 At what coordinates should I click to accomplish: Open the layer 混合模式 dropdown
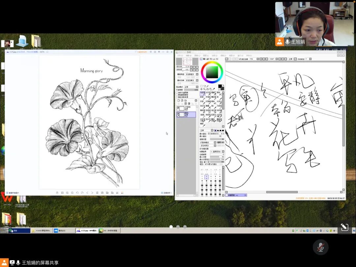pyautogui.click(x=191, y=87)
